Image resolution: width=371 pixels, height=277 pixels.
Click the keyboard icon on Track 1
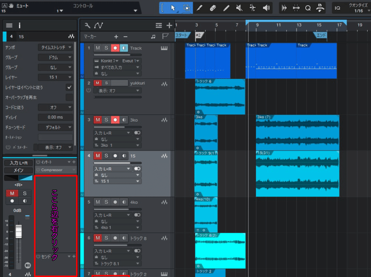coord(164,48)
